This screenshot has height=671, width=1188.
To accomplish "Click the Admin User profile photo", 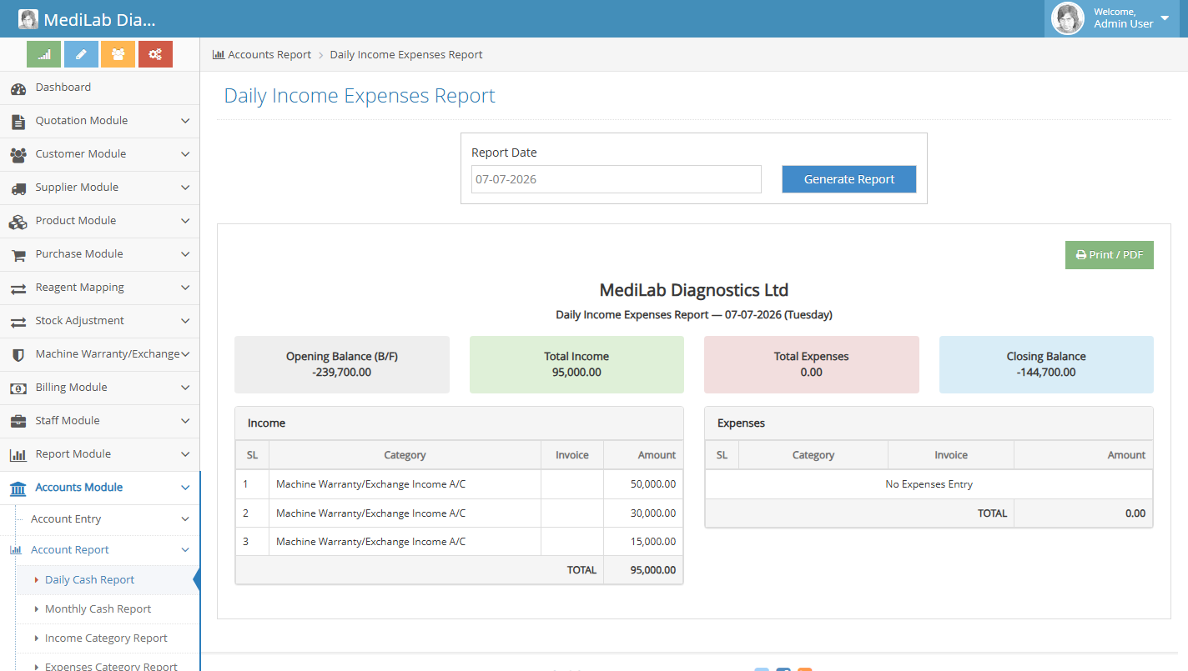I will coord(1068,18).
